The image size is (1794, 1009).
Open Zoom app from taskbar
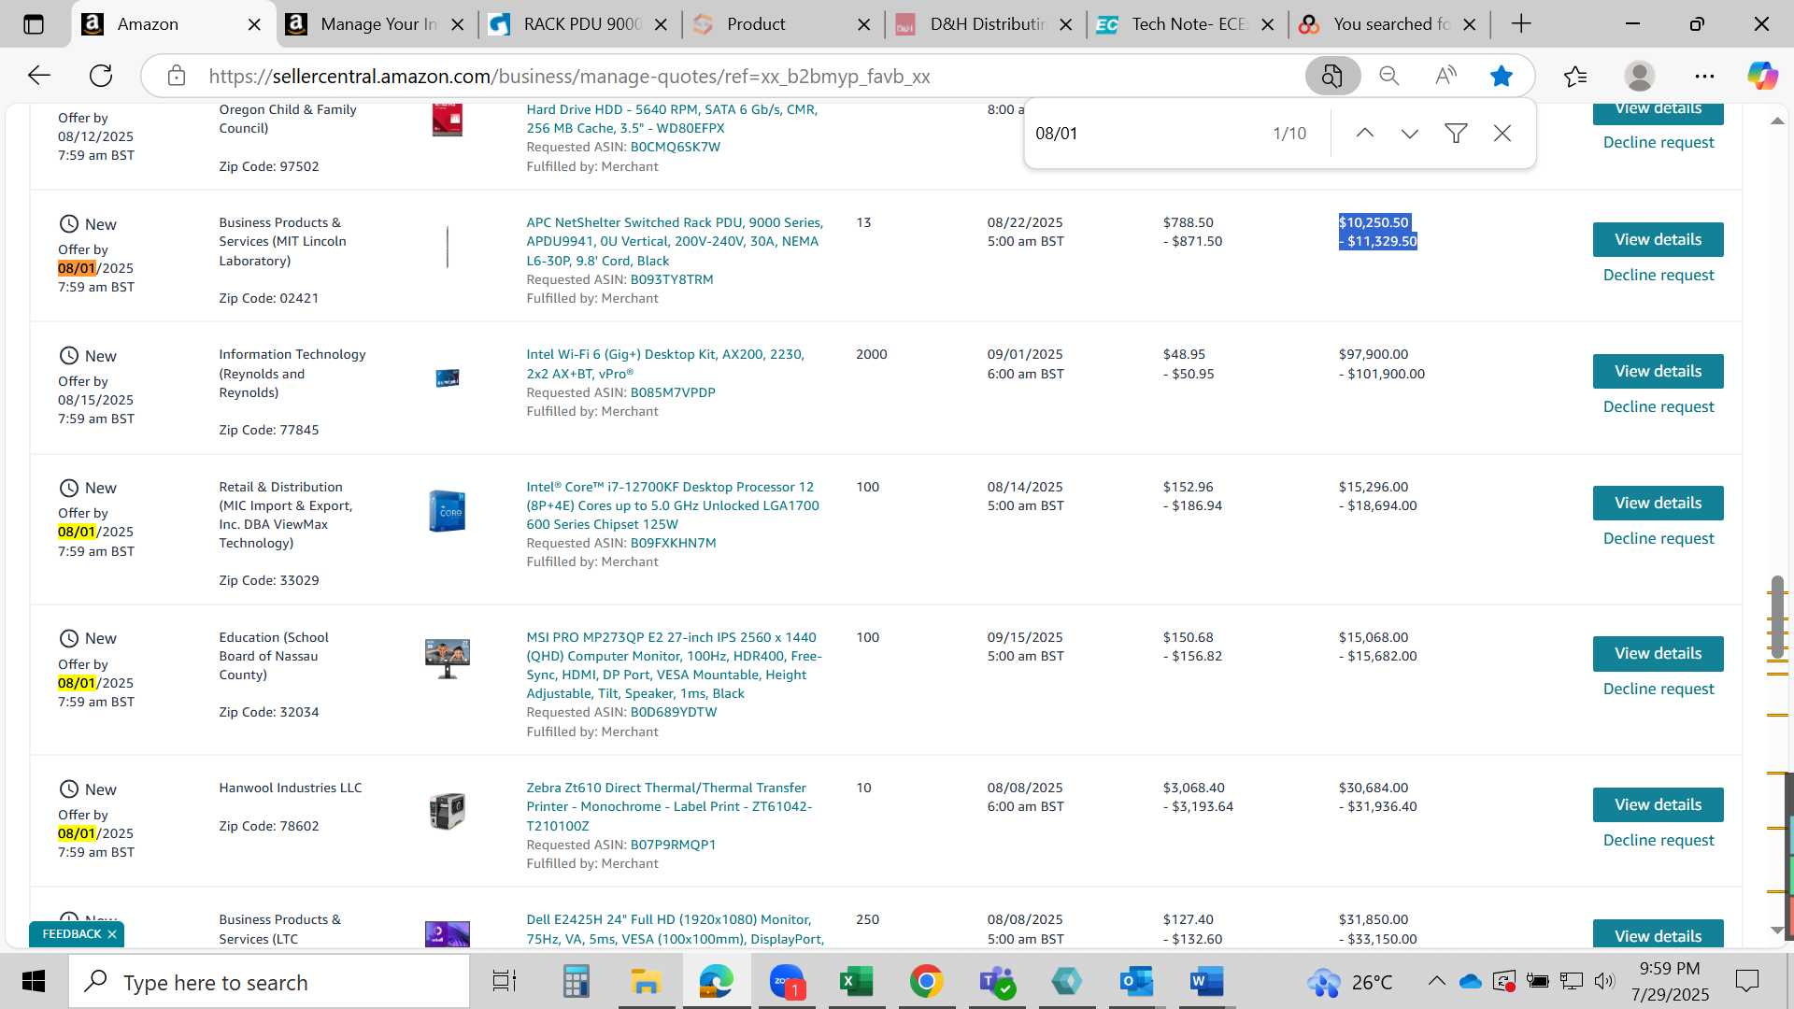[x=788, y=981]
